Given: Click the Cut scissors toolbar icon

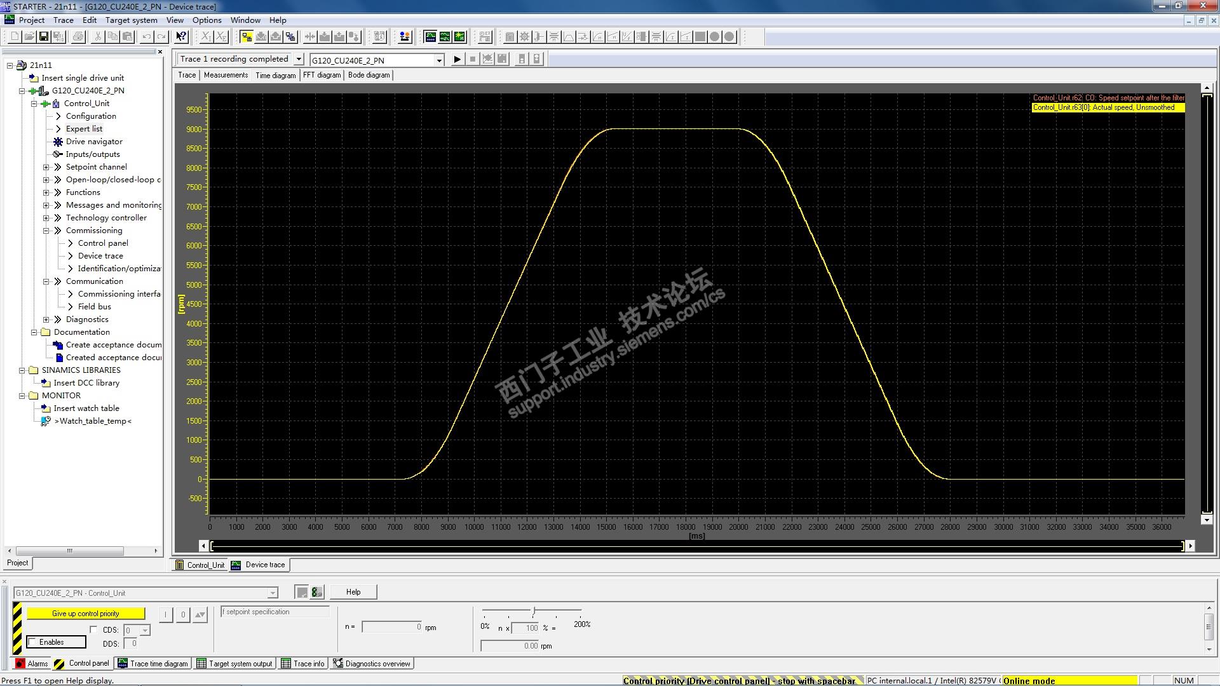Looking at the screenshot, I should (98, 37).
